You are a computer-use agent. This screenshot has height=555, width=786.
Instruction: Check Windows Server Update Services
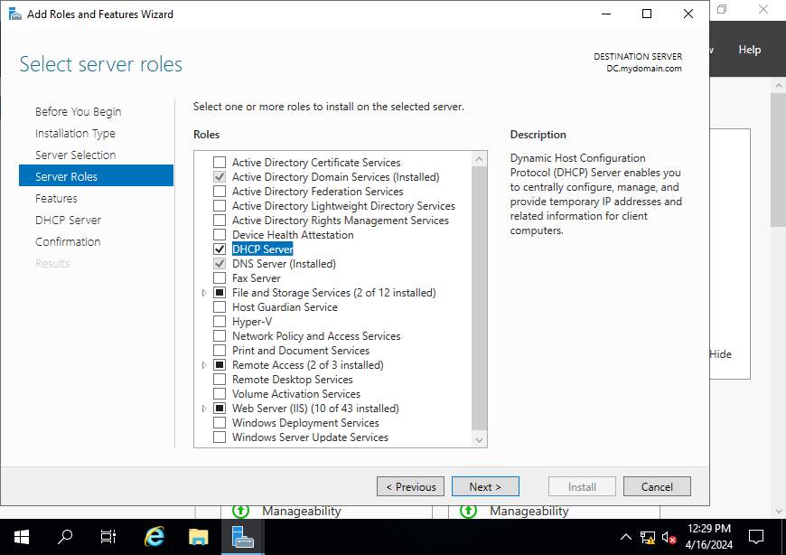pyautogui.click(x=220, y=437)
